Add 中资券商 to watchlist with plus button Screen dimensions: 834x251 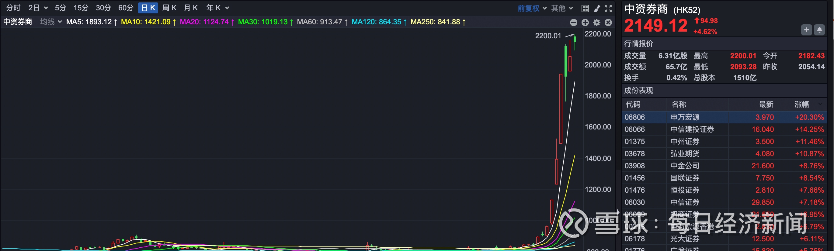click(807, 30)
